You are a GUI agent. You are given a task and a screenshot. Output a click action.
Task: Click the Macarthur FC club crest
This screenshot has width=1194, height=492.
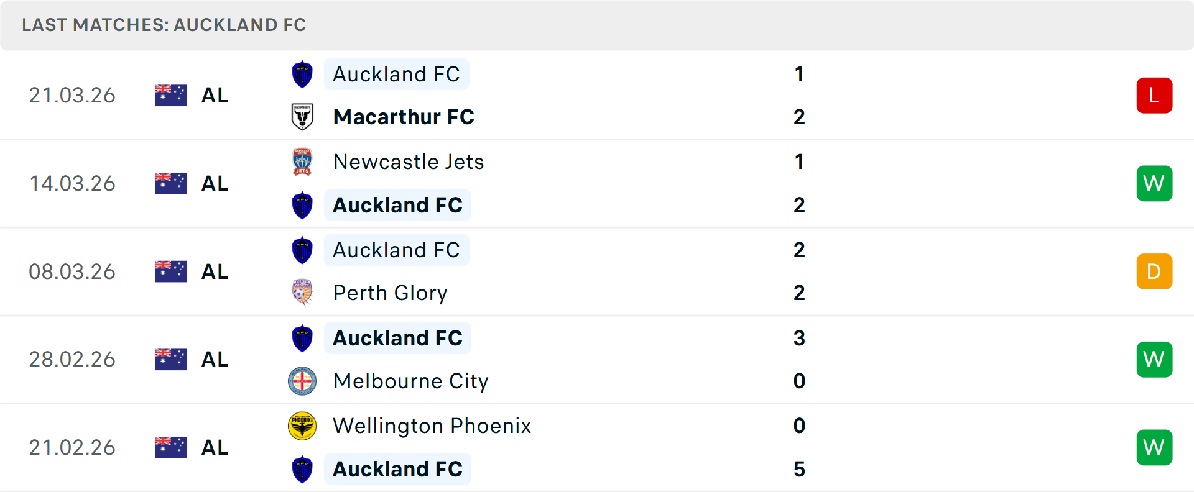(x=302, y=117)
